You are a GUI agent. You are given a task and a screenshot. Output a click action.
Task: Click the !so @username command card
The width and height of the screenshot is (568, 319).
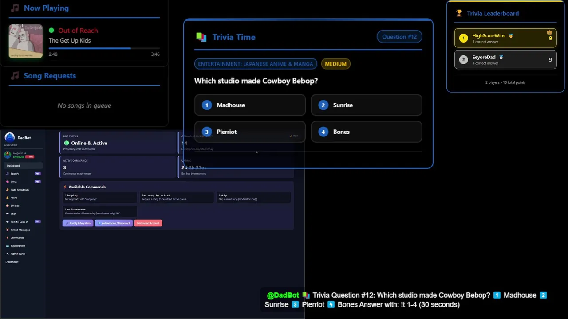pos(100,211)
